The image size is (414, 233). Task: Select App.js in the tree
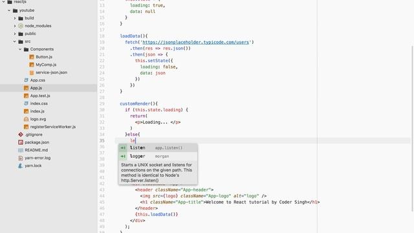pos(36,88)
